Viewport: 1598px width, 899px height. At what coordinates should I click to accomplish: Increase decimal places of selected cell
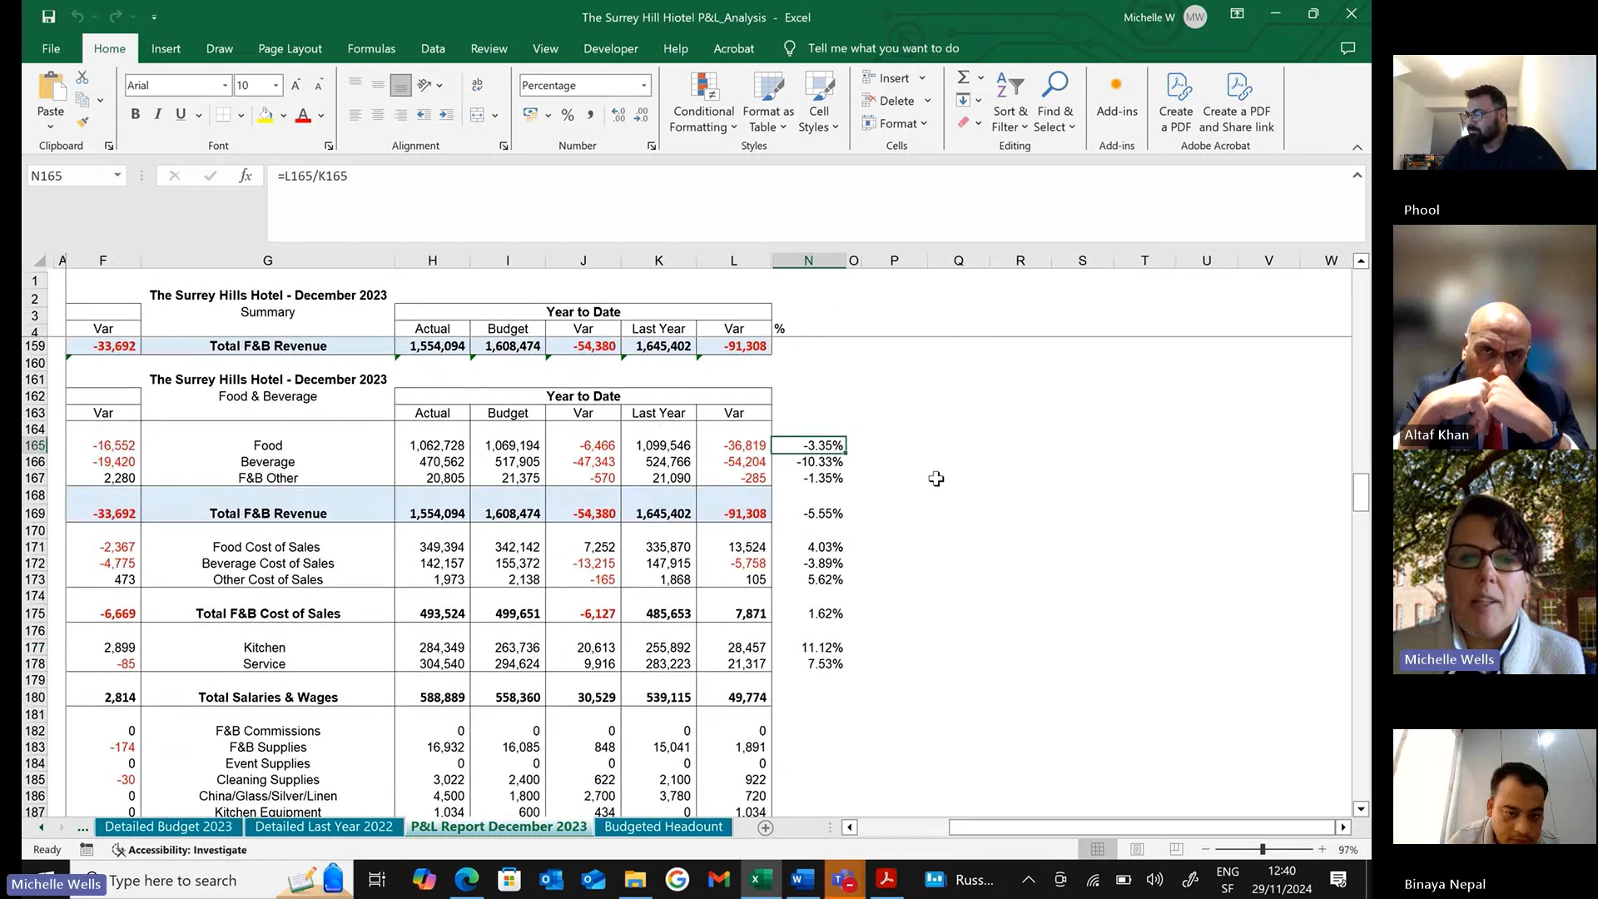click(618, 115)
